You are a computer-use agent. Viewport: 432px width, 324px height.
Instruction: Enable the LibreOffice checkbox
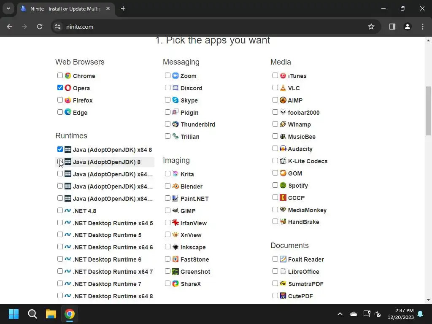click(275, 271)
